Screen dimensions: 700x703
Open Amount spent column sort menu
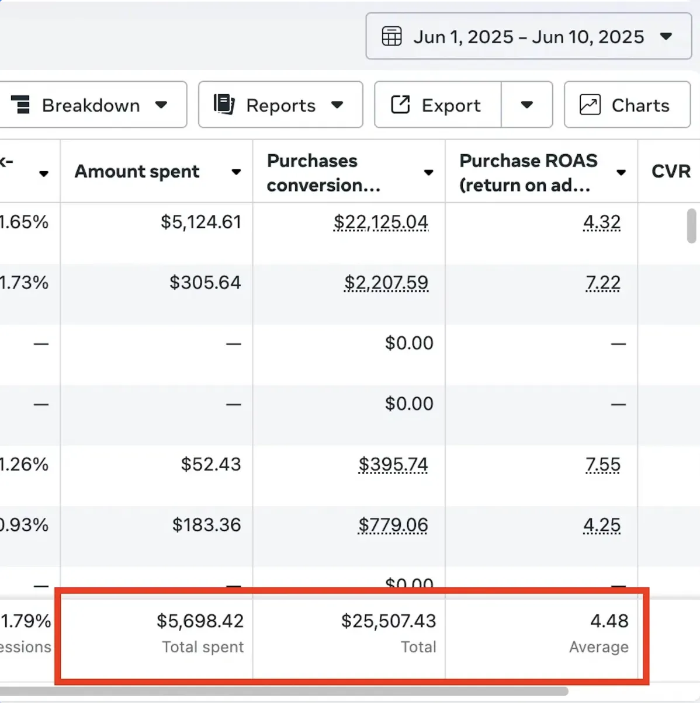coord(236,172)
